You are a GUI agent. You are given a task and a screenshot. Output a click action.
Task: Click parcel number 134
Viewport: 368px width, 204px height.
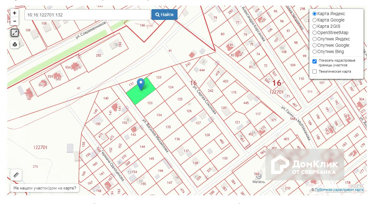pyautogui.click(x=159, y=115)
